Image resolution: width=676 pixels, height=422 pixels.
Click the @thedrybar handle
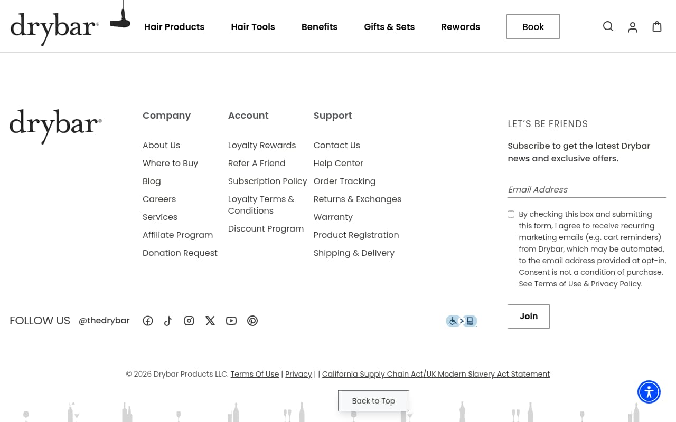pyautogui.click(x=104, y=321)
